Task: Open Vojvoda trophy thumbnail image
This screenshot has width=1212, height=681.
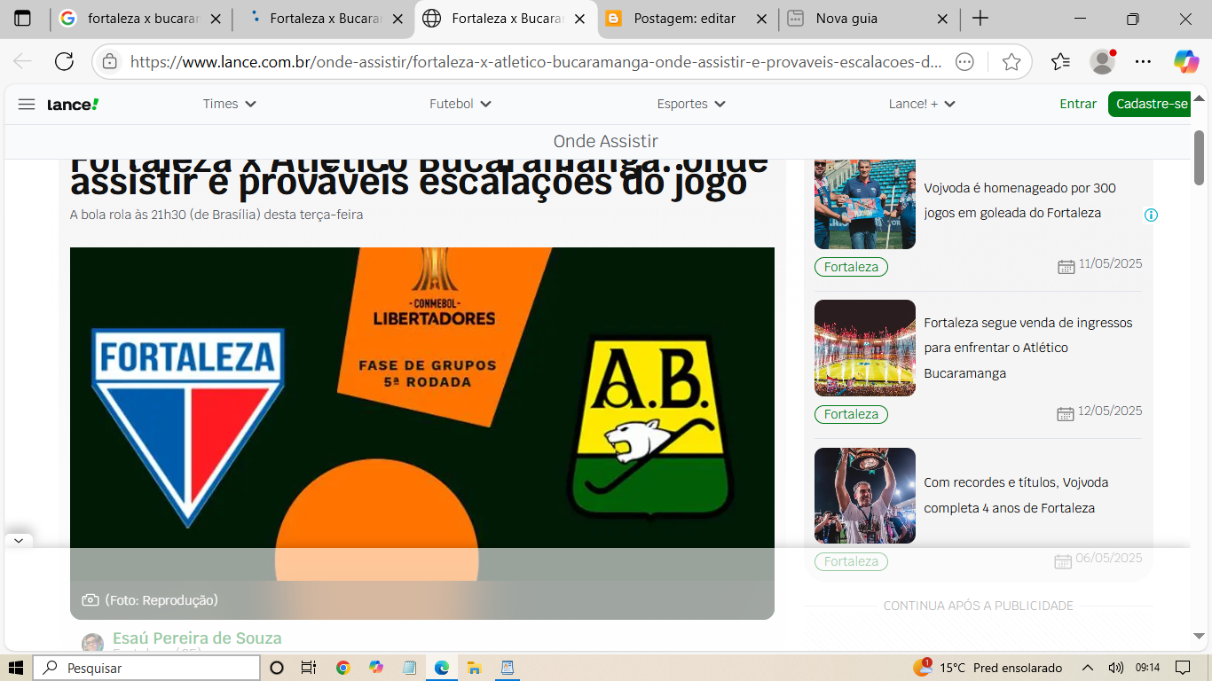Action: tap(865, 496)
